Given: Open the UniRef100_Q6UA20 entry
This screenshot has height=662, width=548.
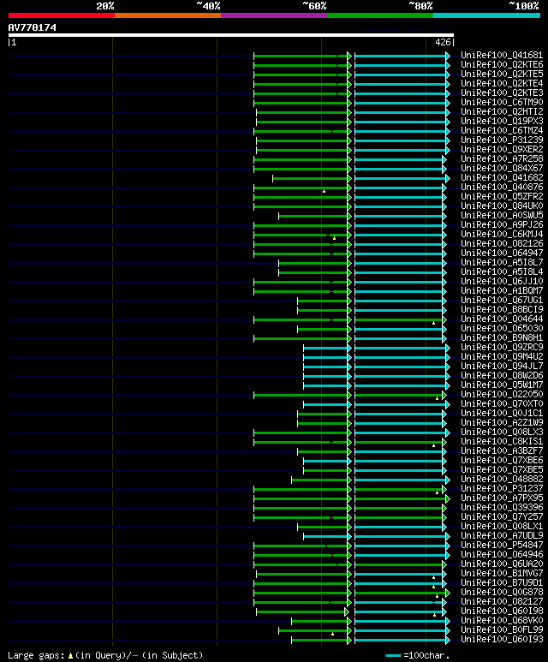Looking at the screenshot, I should 502,564.
